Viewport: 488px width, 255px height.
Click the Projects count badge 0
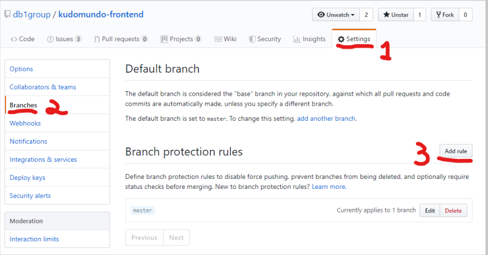198,39
